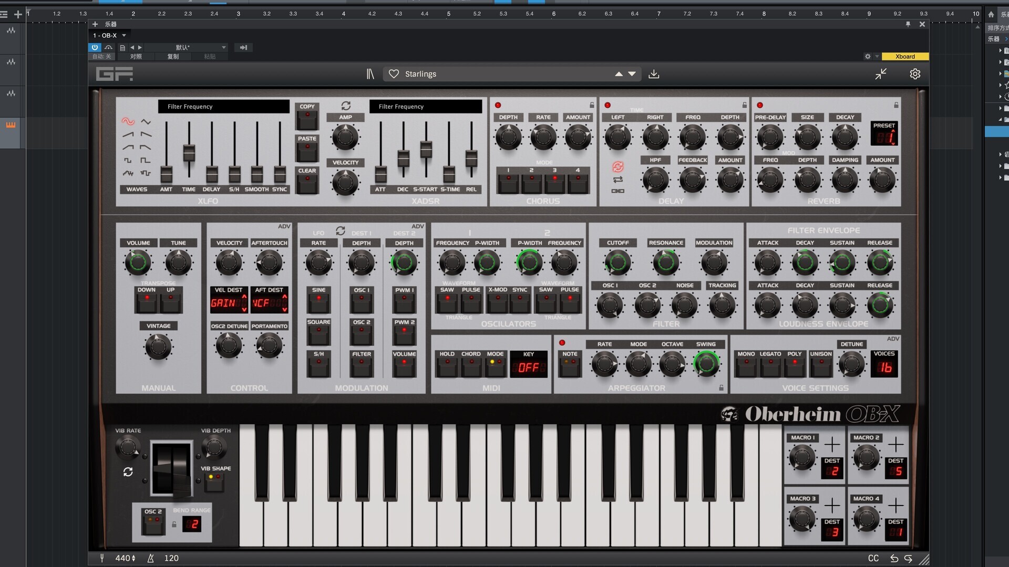Click the KEY OFF display
This screenshot has height=567, width=1009.
tap(528, 364)
